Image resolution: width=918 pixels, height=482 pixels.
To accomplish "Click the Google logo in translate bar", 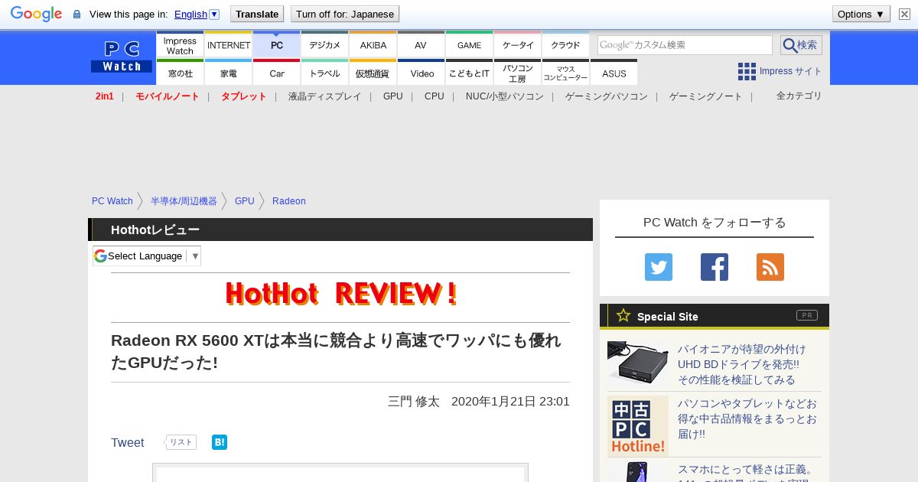I will (x=36, y=14).
